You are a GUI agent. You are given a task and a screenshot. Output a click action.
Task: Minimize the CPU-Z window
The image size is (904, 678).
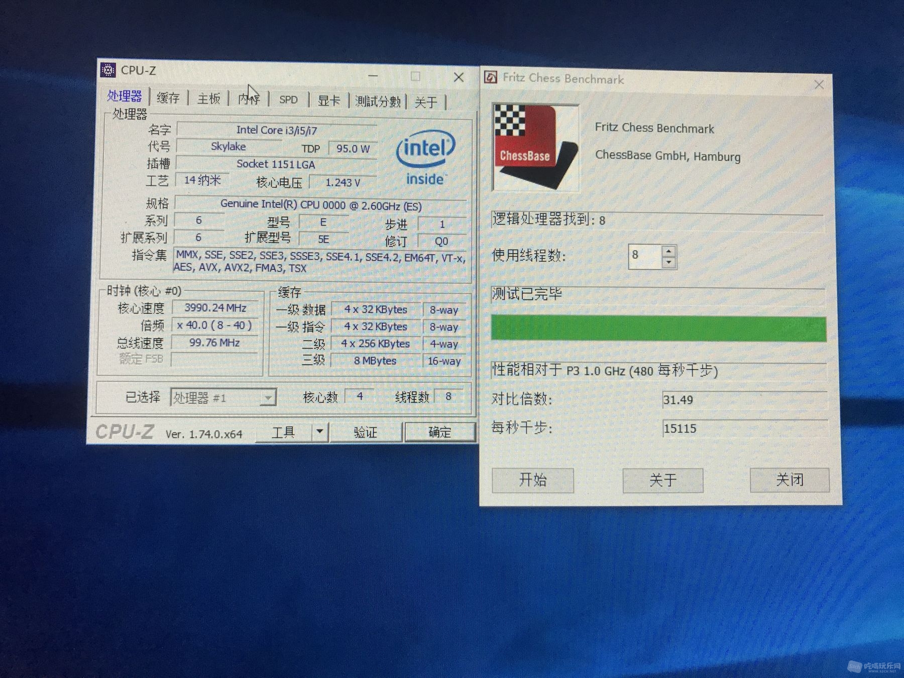[373, 76]
